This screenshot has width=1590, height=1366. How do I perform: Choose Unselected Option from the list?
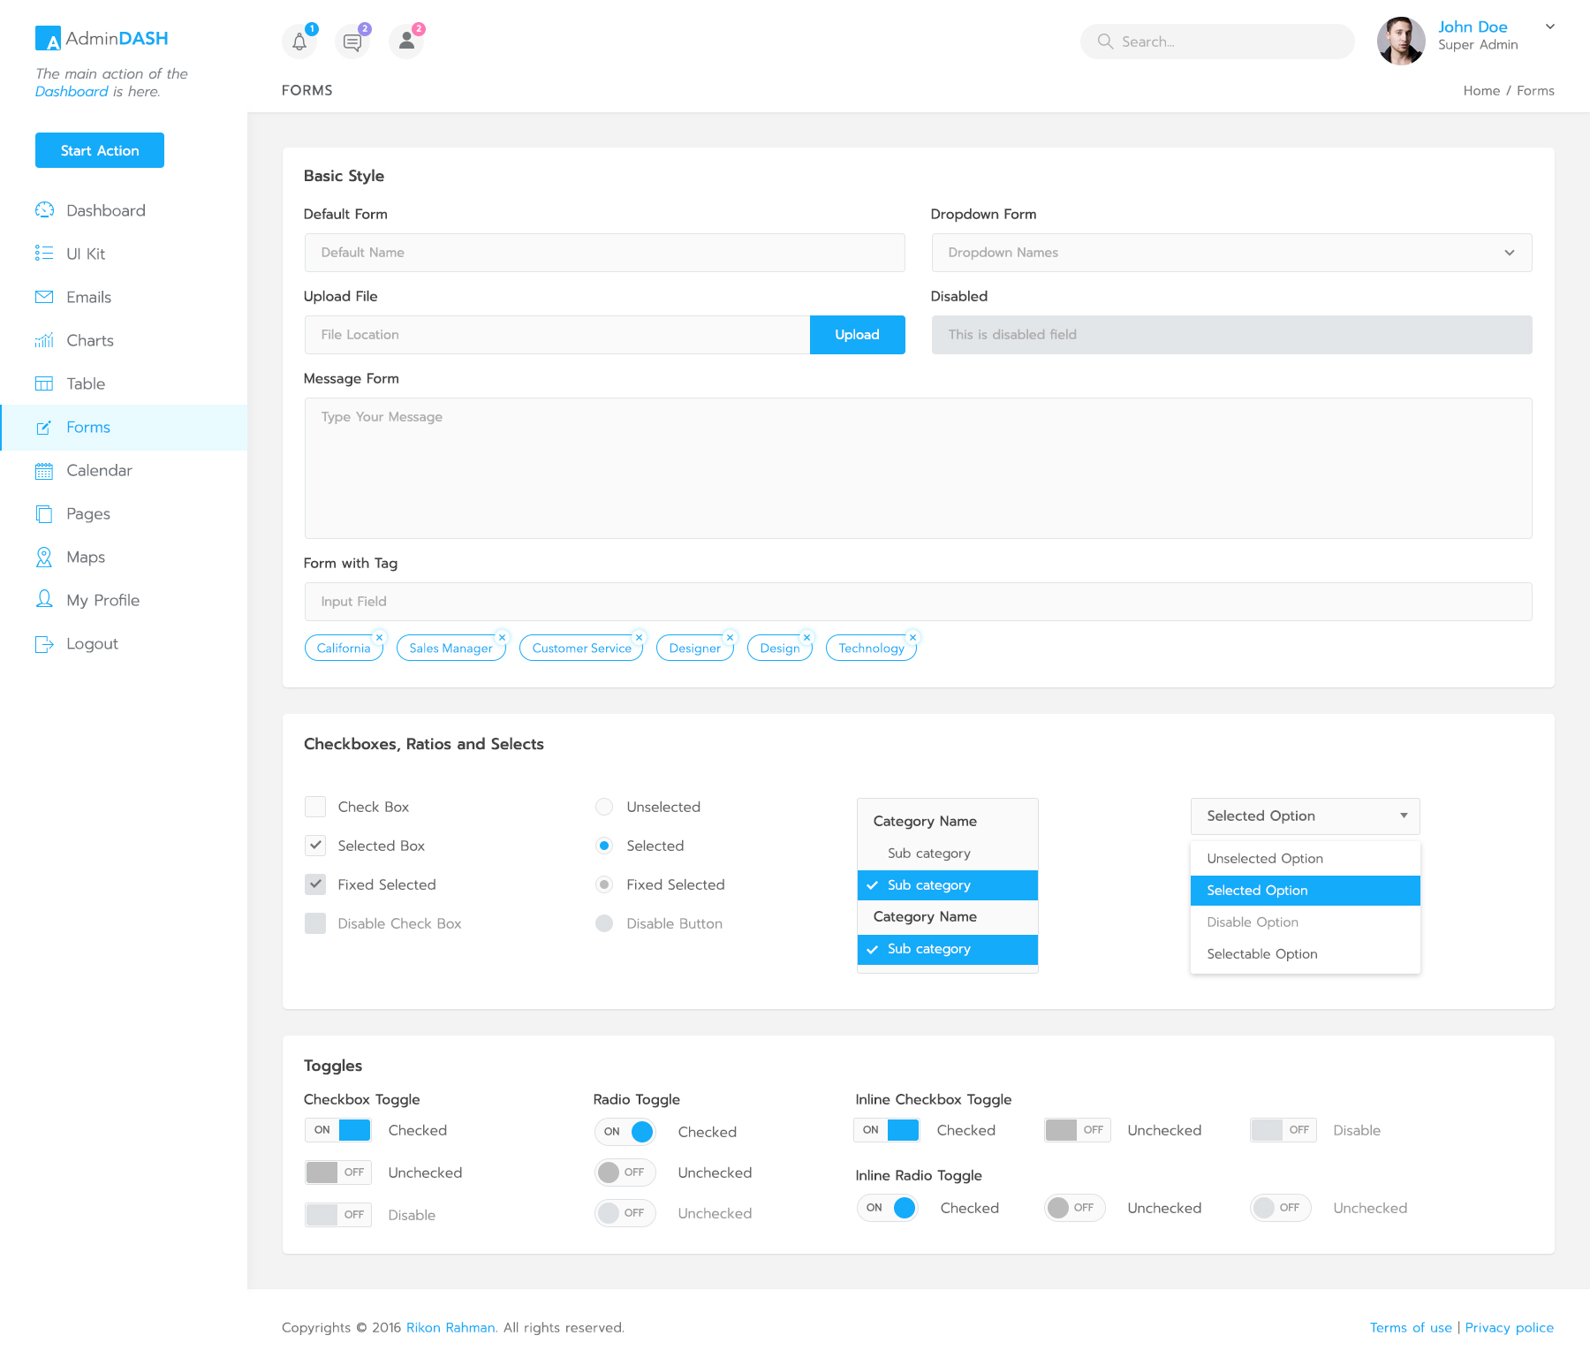(x=1306, y=859)
